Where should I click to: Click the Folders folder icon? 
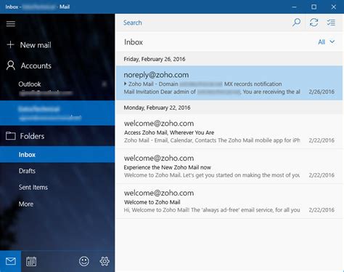[x=11, y=136]
